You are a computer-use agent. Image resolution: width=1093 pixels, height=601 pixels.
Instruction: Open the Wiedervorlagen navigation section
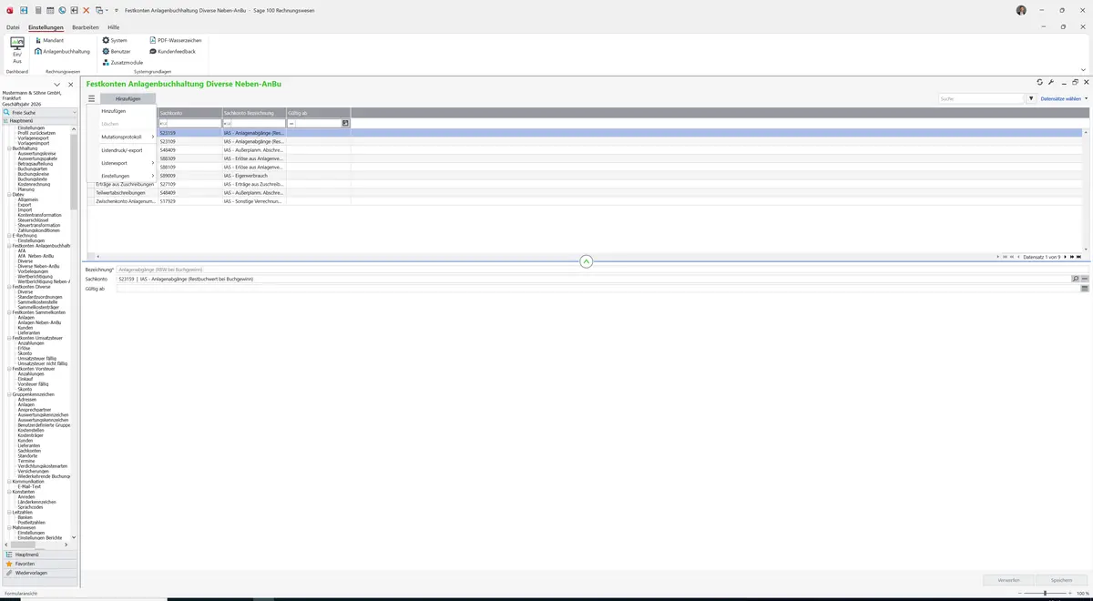39,573
